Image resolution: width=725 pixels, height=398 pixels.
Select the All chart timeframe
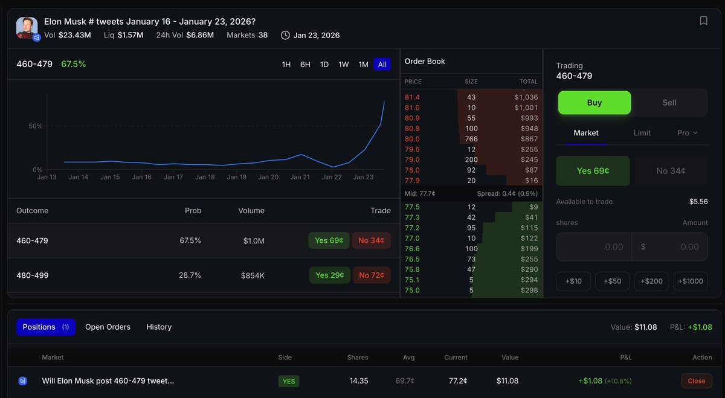(x=382, y=64)
